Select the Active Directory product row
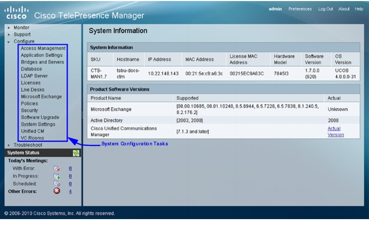Screen dimensions: 369x227 coord(223,121)
